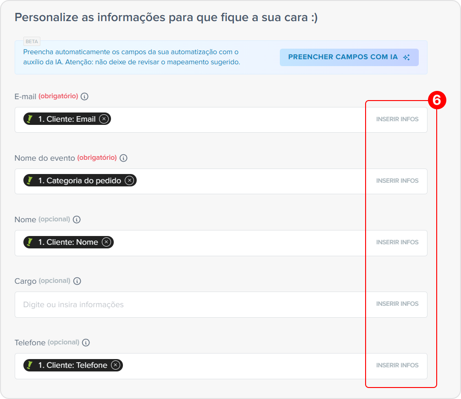The width and height of the screenshot is (461, 399).
Task: Click INSERIR INFOS in the E-mail field
Action: point(397,119)
